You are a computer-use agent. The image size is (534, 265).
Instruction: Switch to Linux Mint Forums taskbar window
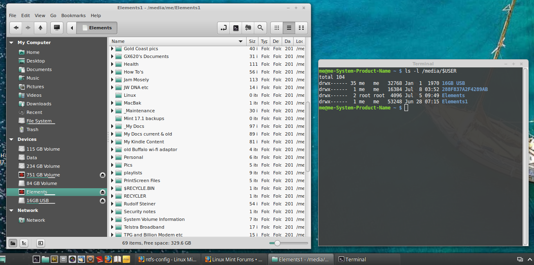(234, 259)
